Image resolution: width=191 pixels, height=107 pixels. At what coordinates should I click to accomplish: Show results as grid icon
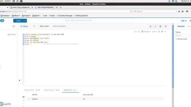coord(24,97)
